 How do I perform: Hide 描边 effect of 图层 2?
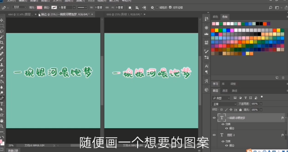(x=226, y=145)
